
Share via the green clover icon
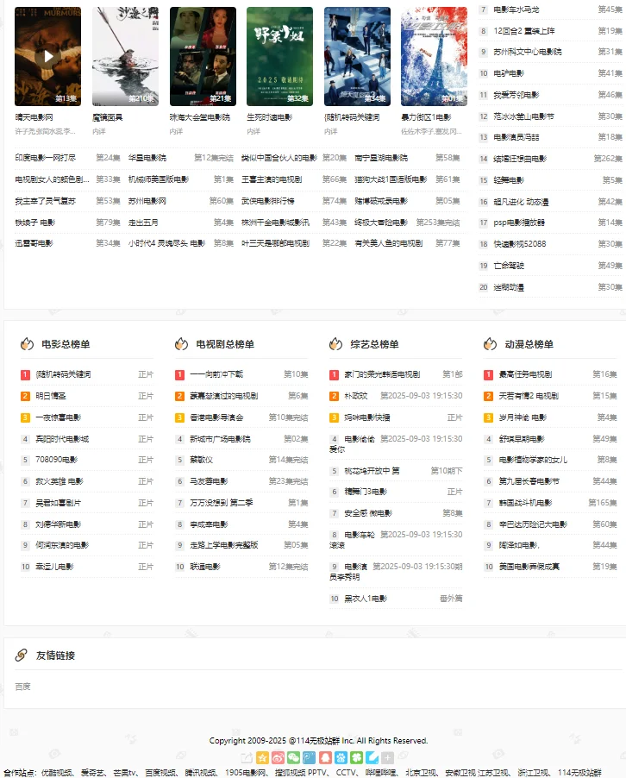pos(357,757)
